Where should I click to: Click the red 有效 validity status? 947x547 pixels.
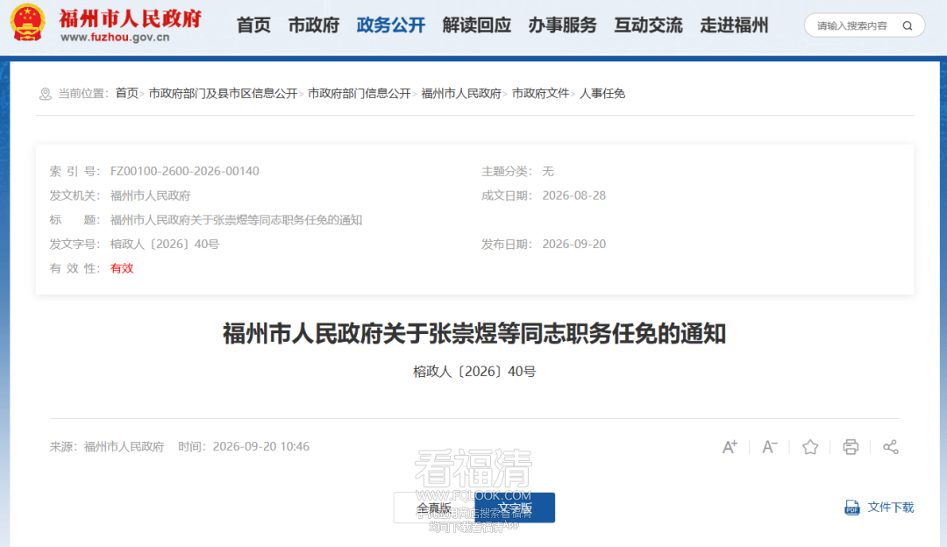coord(121,268)
